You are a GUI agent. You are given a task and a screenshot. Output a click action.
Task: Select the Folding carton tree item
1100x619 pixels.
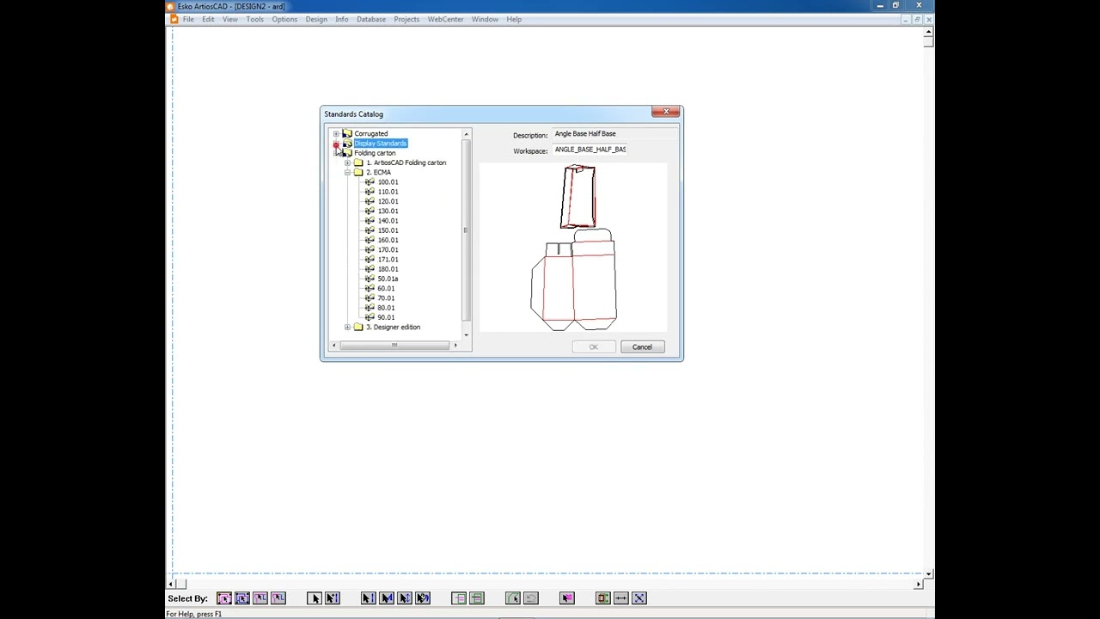click(375, 153)
